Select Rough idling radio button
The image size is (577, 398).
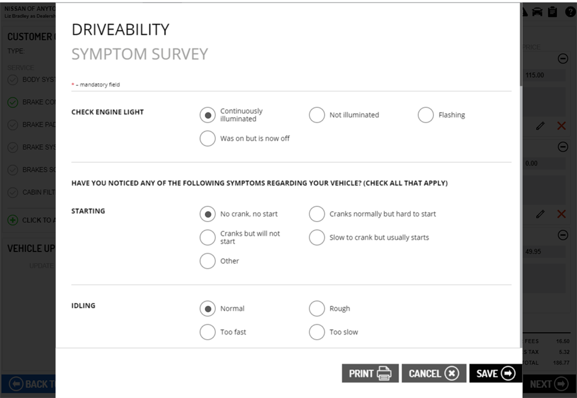tap(317, 309)
